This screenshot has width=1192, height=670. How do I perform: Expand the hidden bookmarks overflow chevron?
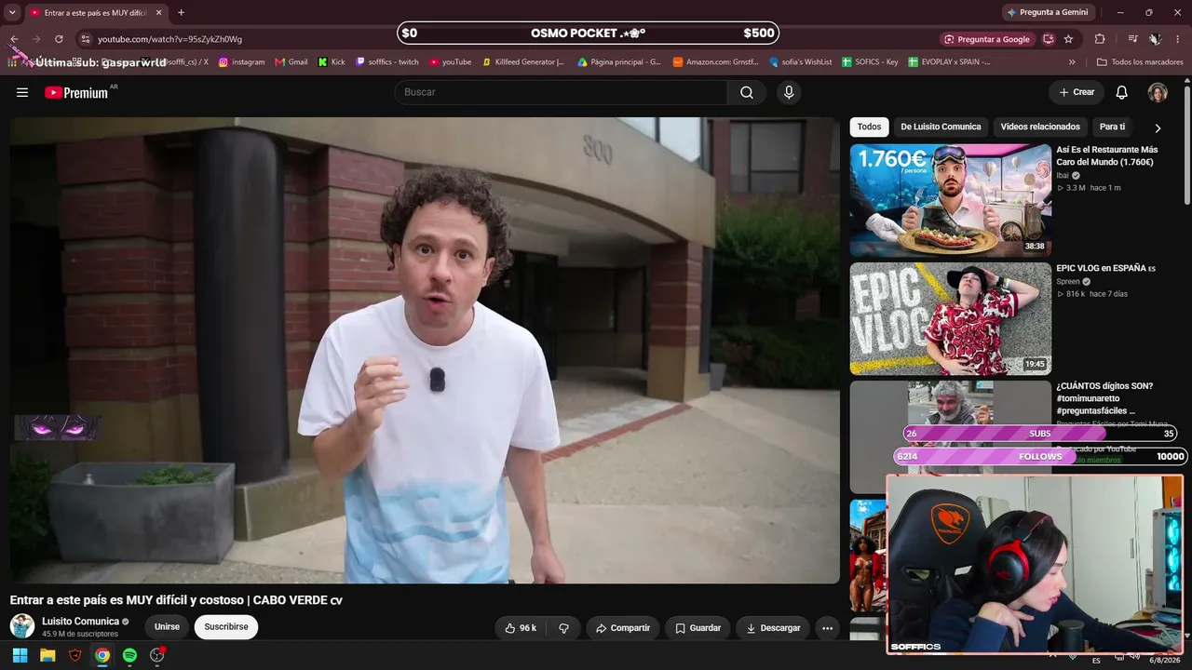click(x=1072, y=62)
